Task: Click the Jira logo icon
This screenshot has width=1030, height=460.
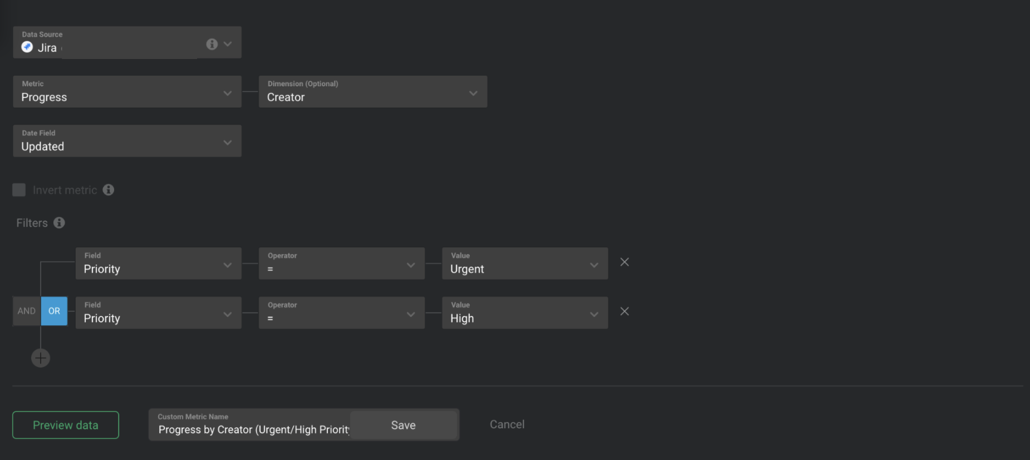Action: coord(27,47)
